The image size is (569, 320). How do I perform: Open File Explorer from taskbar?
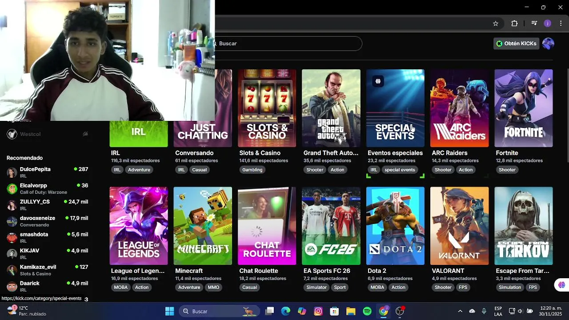click(351, 311)
